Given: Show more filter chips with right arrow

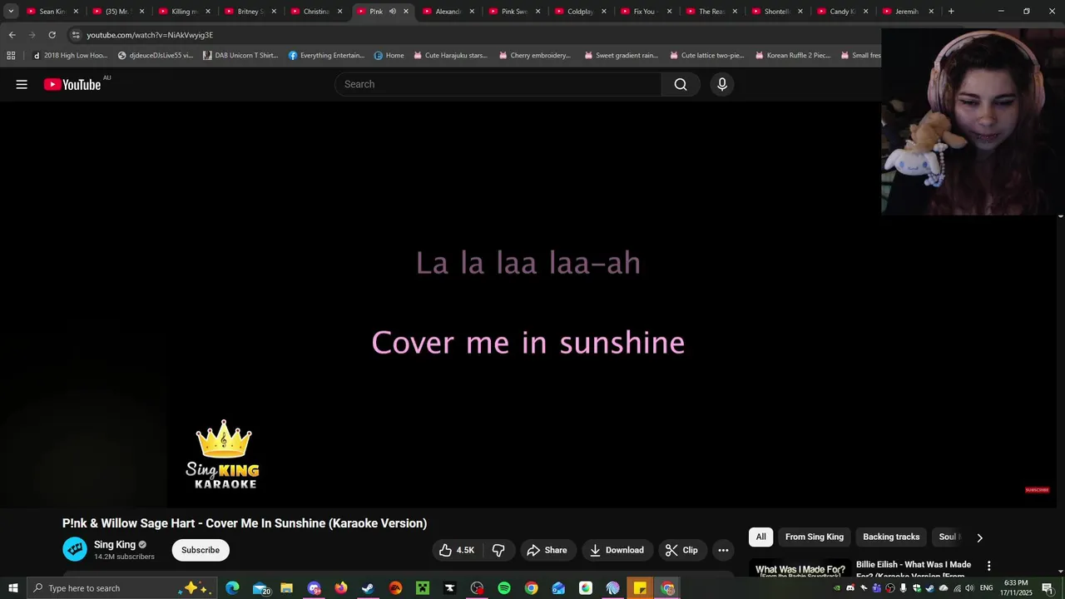Looking at the screenshot, I should 979,537.
